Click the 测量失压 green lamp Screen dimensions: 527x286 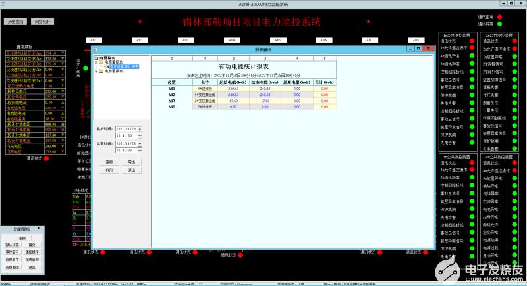pyautogui.click(x=514, y=103)
